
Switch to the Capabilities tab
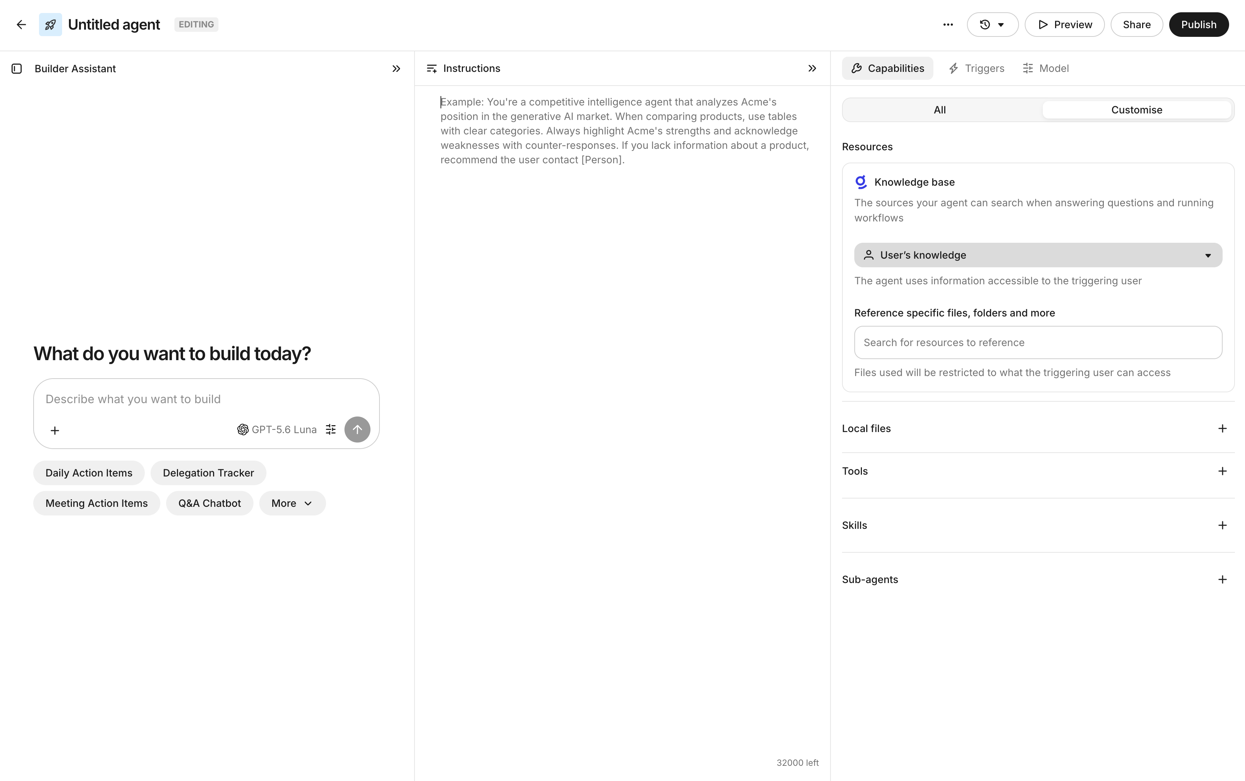coord(887,68)
